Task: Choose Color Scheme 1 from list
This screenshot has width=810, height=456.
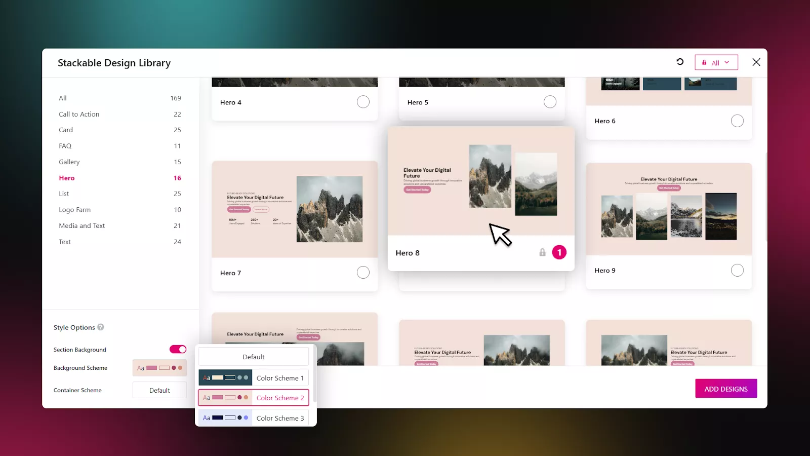Action: point(254,377)
